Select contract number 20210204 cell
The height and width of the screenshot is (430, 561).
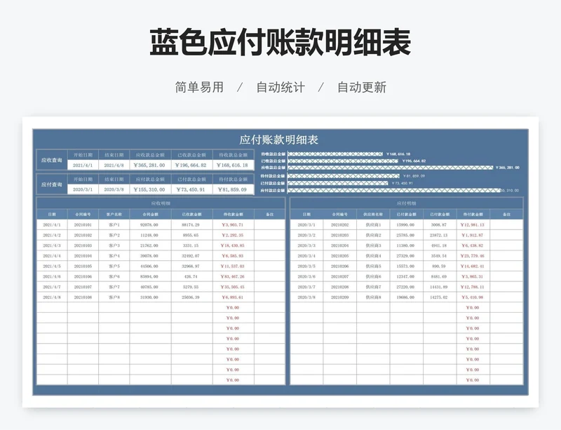[x=340, y=246]
